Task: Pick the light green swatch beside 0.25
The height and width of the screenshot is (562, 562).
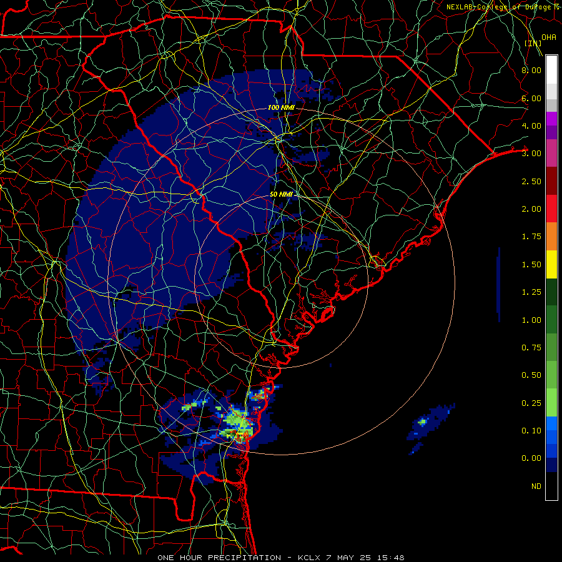Action: coord(551,403)
